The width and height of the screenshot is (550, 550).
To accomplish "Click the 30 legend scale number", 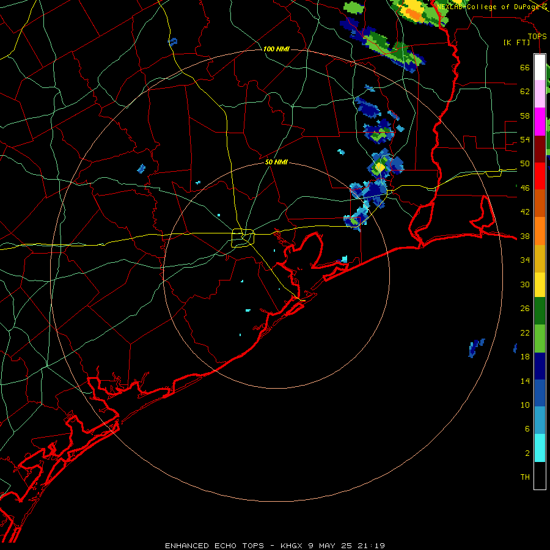I will pyautogui.click(x=525, y=284).
